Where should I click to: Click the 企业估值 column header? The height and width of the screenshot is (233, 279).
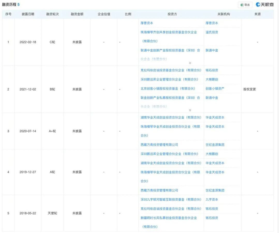click(x=104, y=14)
